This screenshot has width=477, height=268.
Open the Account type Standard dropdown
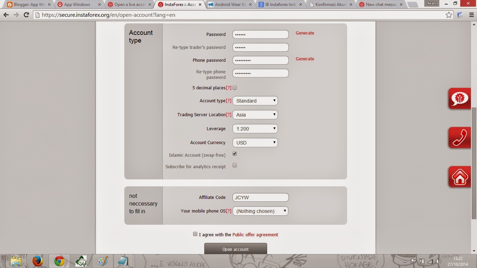255,101
